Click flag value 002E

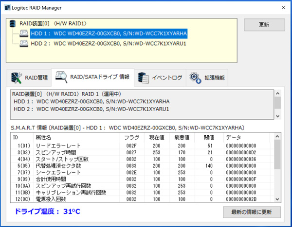[x=131, y=173]
